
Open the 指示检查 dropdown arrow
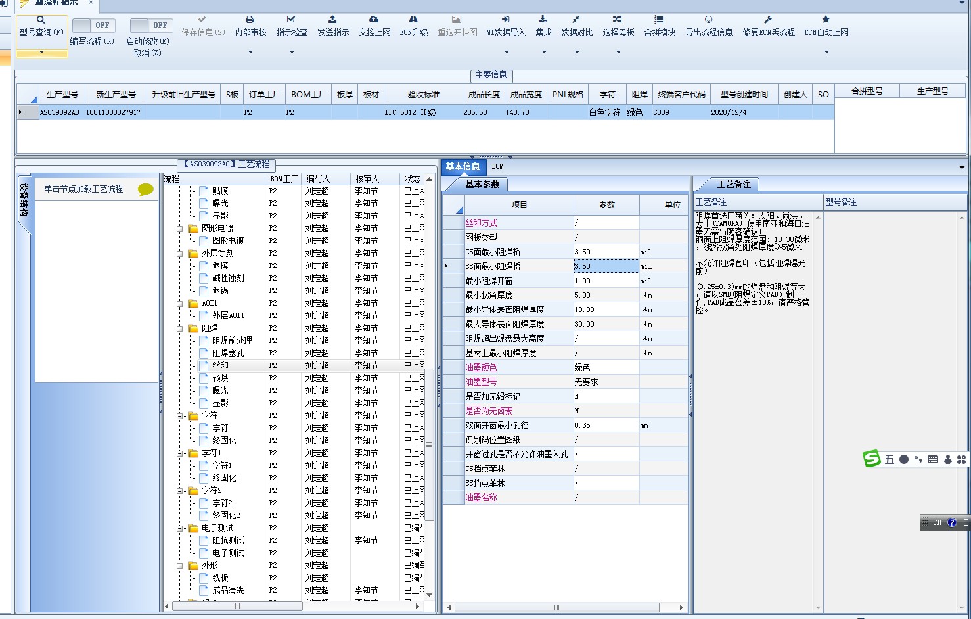pos(292,52)
